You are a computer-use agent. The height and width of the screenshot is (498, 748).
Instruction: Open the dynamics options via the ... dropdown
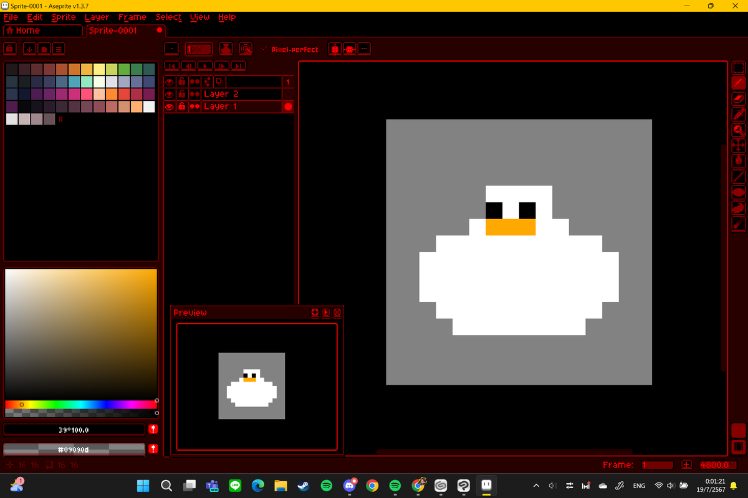pyautogui.click(x=364, y=49)
